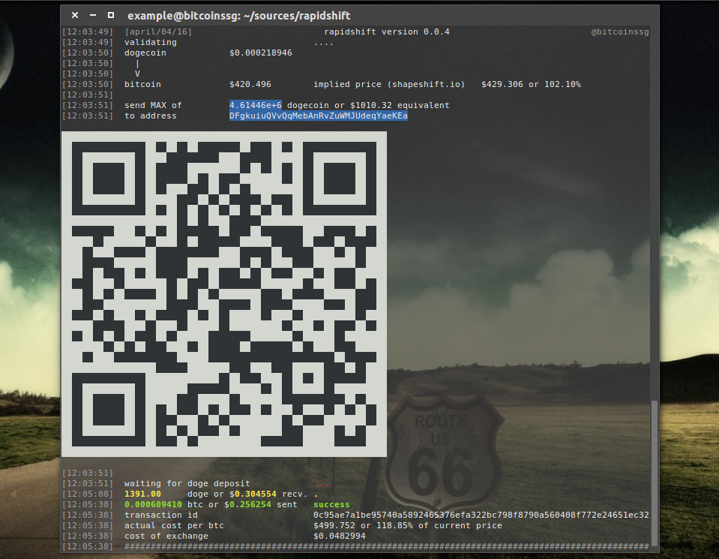Click the terminal's vertical scrollbar thumb
This screenshot has width=719, height=559.
click(x=654, y=473)
